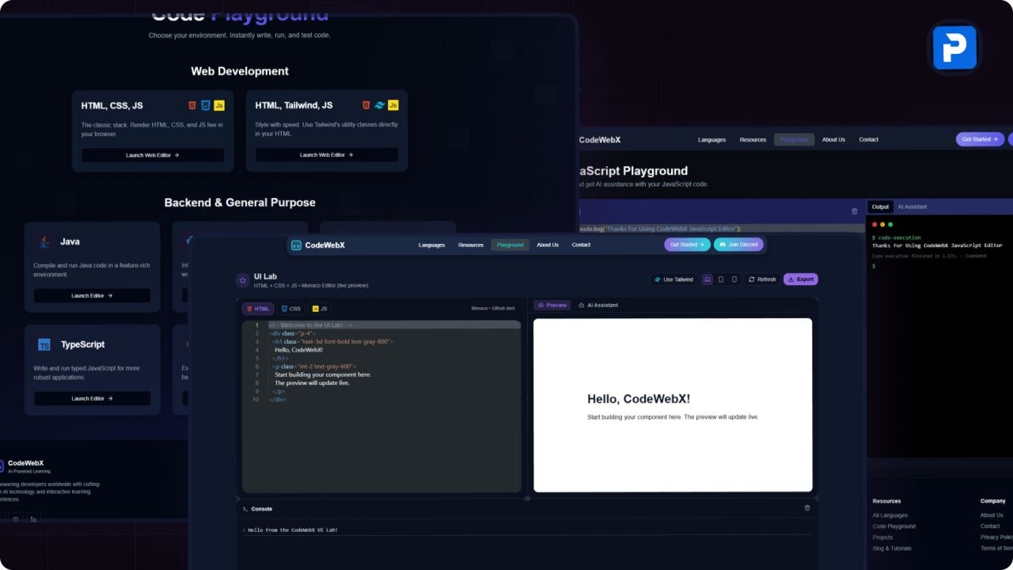Viewport: 1013px width, 570px height.
Task: Open the JS editor tab
Action: coord(319,309)
